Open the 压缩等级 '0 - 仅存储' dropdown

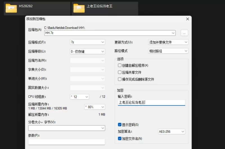[x=87, y=51]
